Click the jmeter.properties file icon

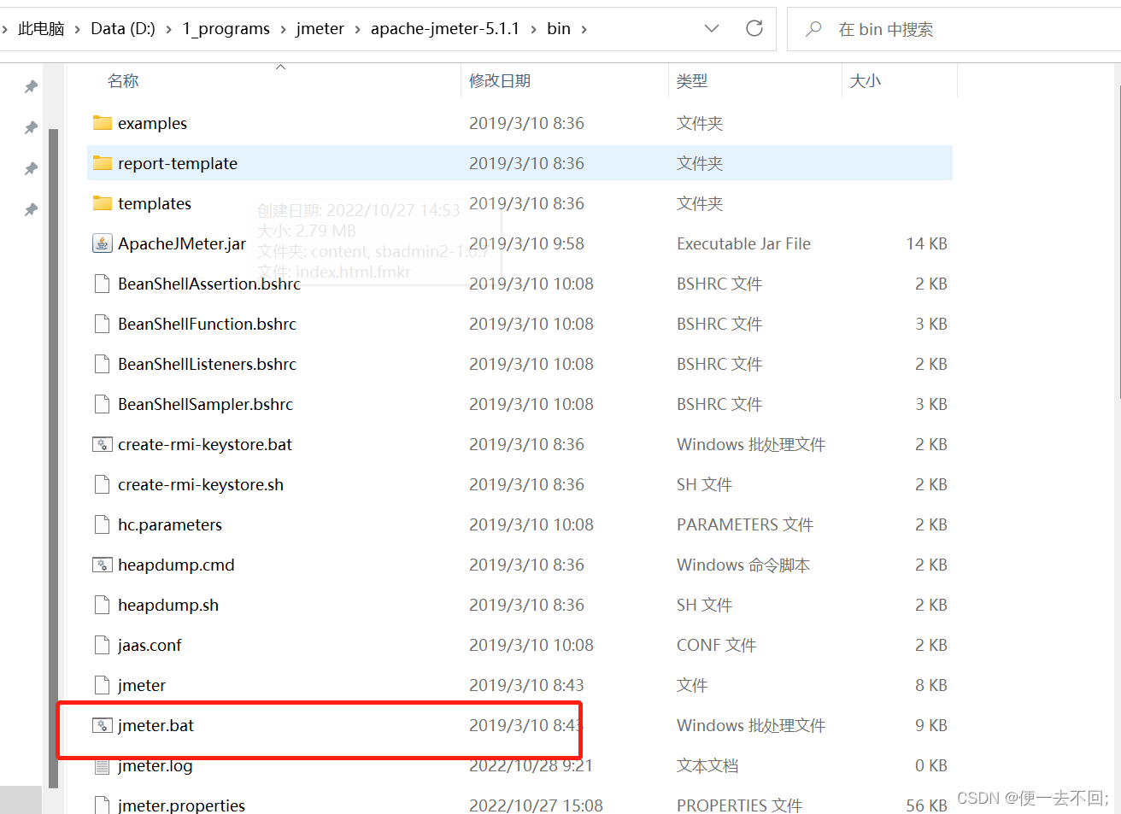(x=103, y=805)
